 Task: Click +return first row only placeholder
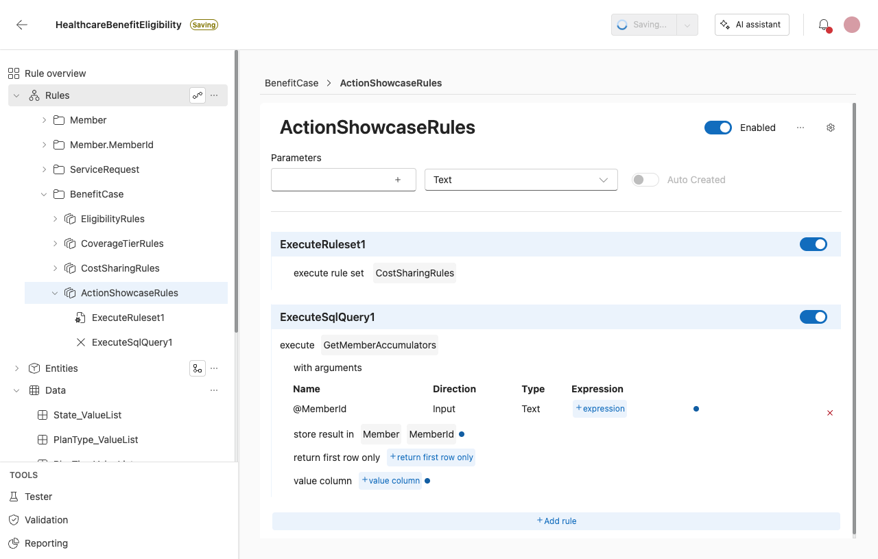[x=431, y=457]
